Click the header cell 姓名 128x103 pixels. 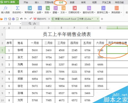pos(20,43)
